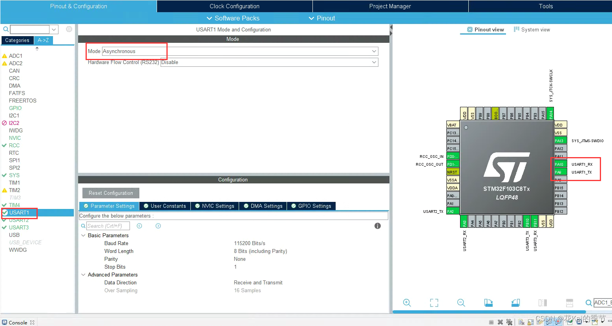
Task: Clear the console output
Action: point(521,322)
